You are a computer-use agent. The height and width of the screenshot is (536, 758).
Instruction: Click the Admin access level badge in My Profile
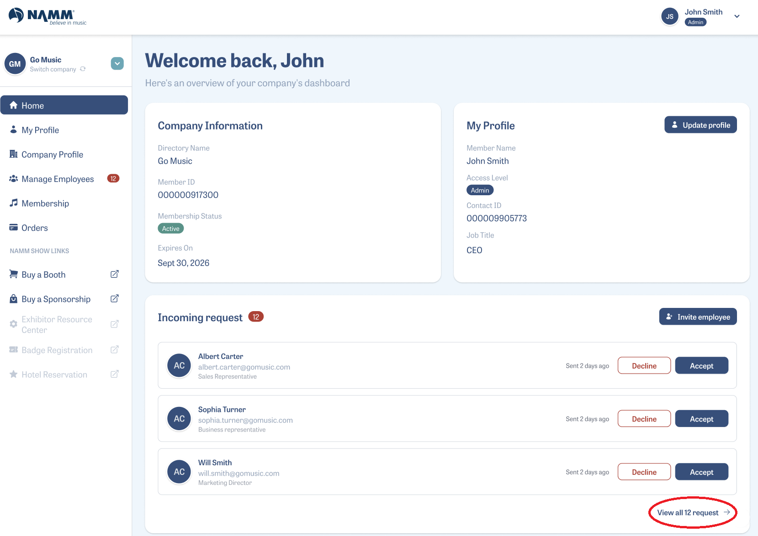(480, 190)
